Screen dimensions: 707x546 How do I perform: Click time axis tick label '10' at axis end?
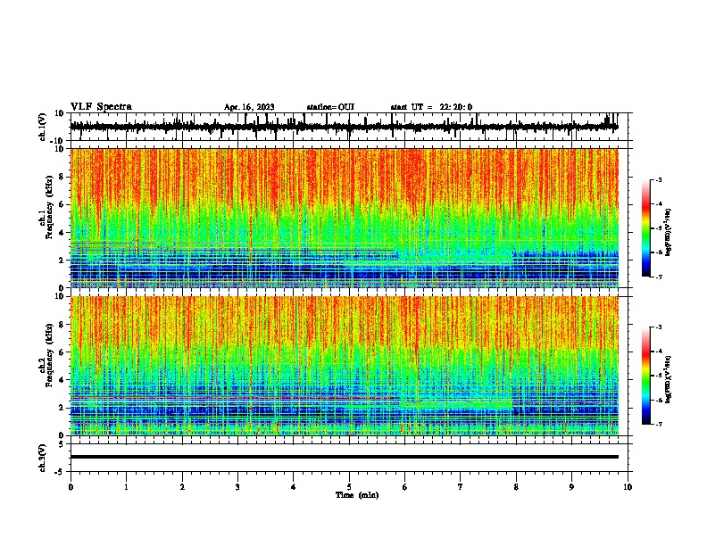point(628,487)
